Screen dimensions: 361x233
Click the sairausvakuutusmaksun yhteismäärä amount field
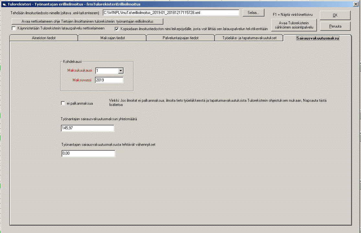pos(87,129)
